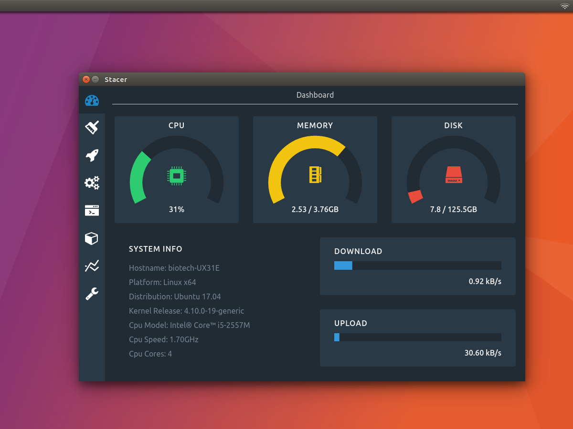The image size is (573, 429).
Task: Click the Cpu Speed: 1.70GHz line
Action: pyautogui.click(x=164, y=339)
